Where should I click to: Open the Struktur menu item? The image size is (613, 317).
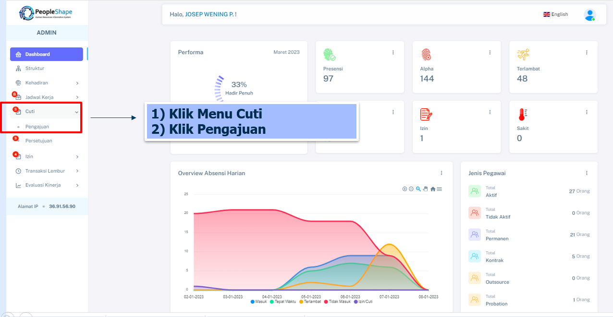click(x=35, y=69)
